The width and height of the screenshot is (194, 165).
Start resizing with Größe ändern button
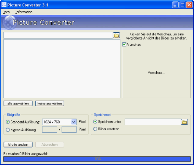pyautogui.click(x=18, y=145)
